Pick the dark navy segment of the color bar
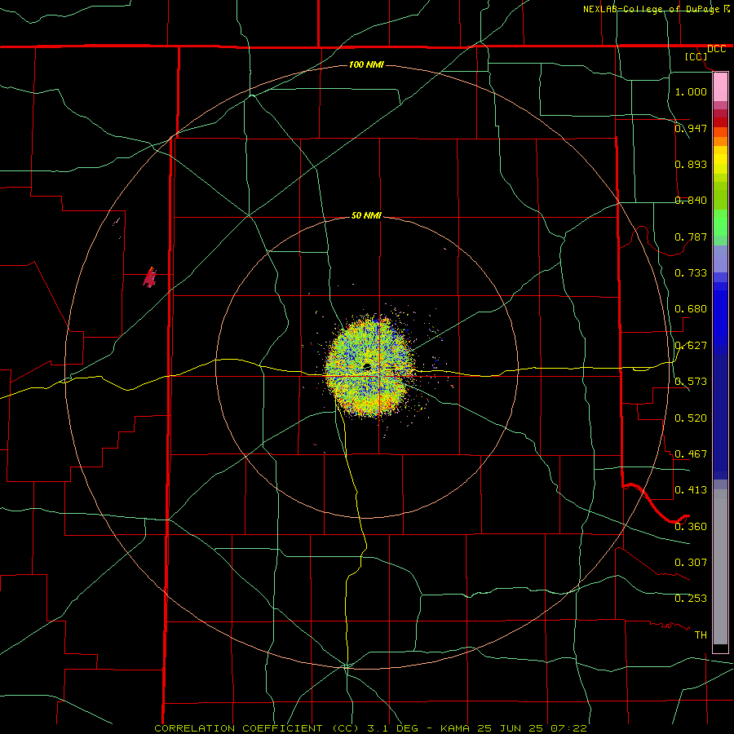 pos(720,417)
